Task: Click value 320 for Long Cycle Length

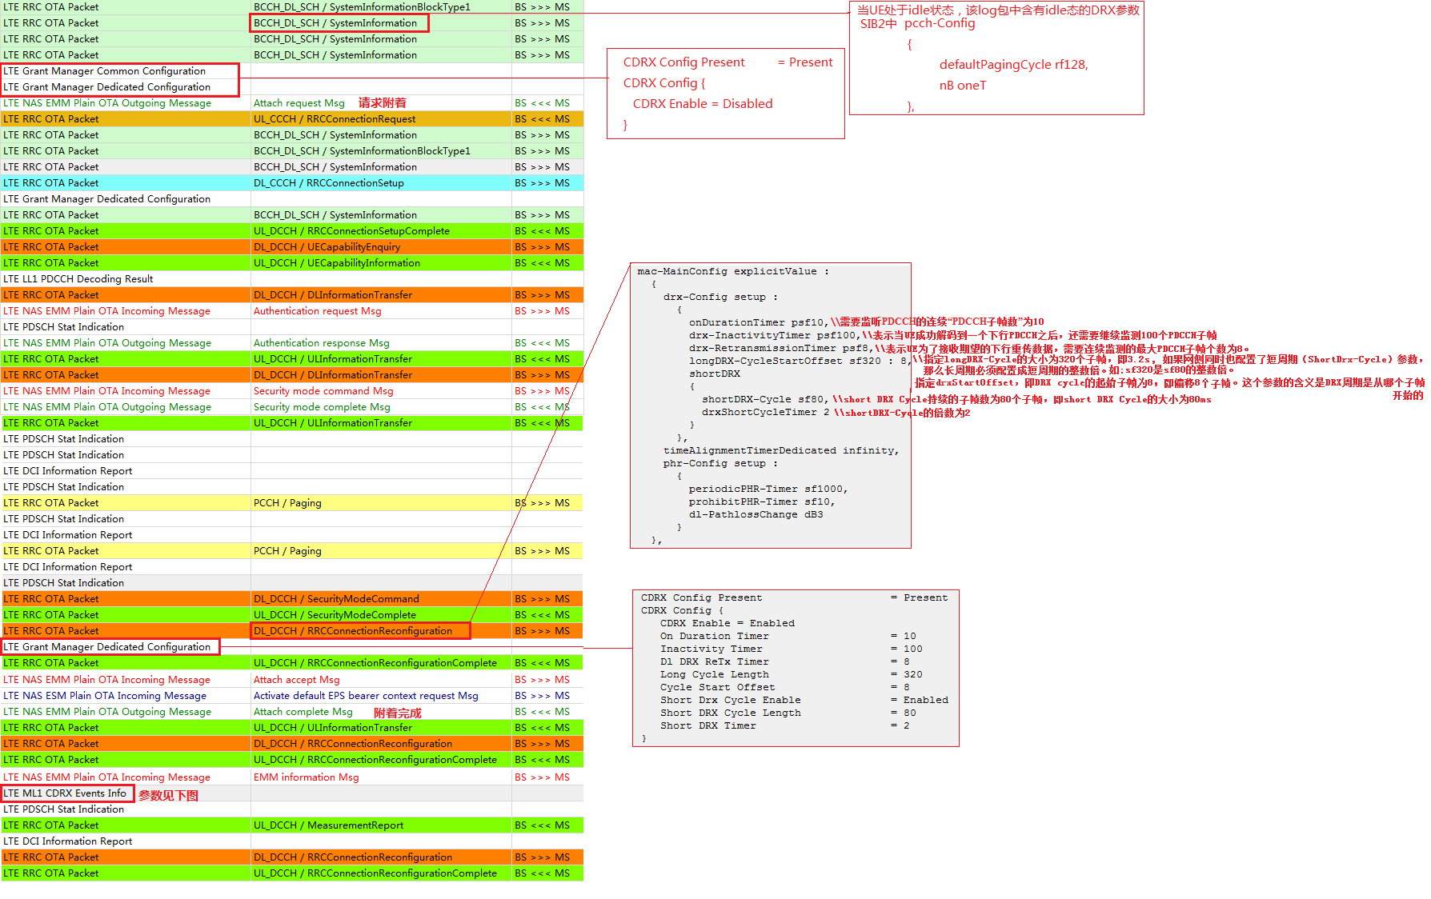Action: pyautogui.click(x=913, y=675)
